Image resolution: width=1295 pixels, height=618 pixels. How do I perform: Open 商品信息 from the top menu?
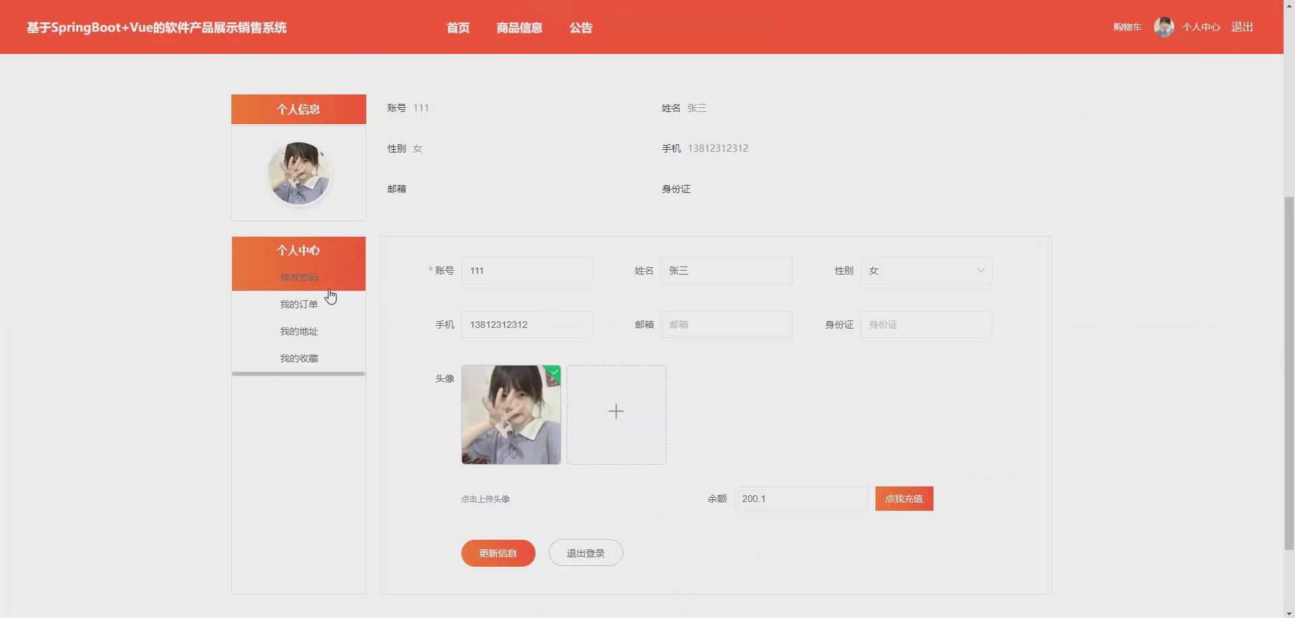click(x=519, y=28)
